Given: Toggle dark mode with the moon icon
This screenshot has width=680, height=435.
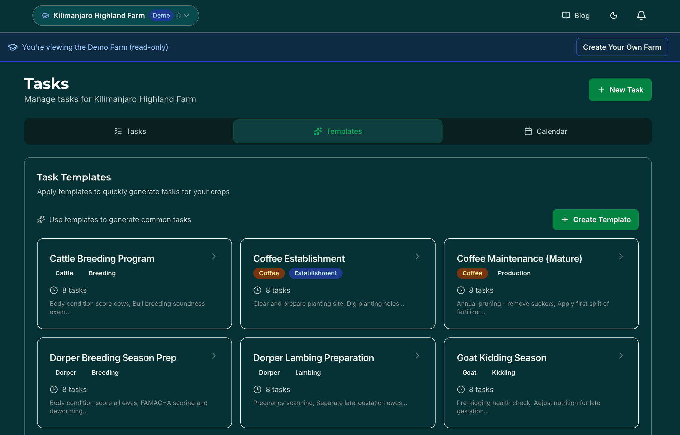Looking at the screenshot, I should (614, 15).
